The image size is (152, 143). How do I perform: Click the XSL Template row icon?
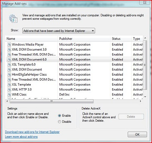(9, 84)
